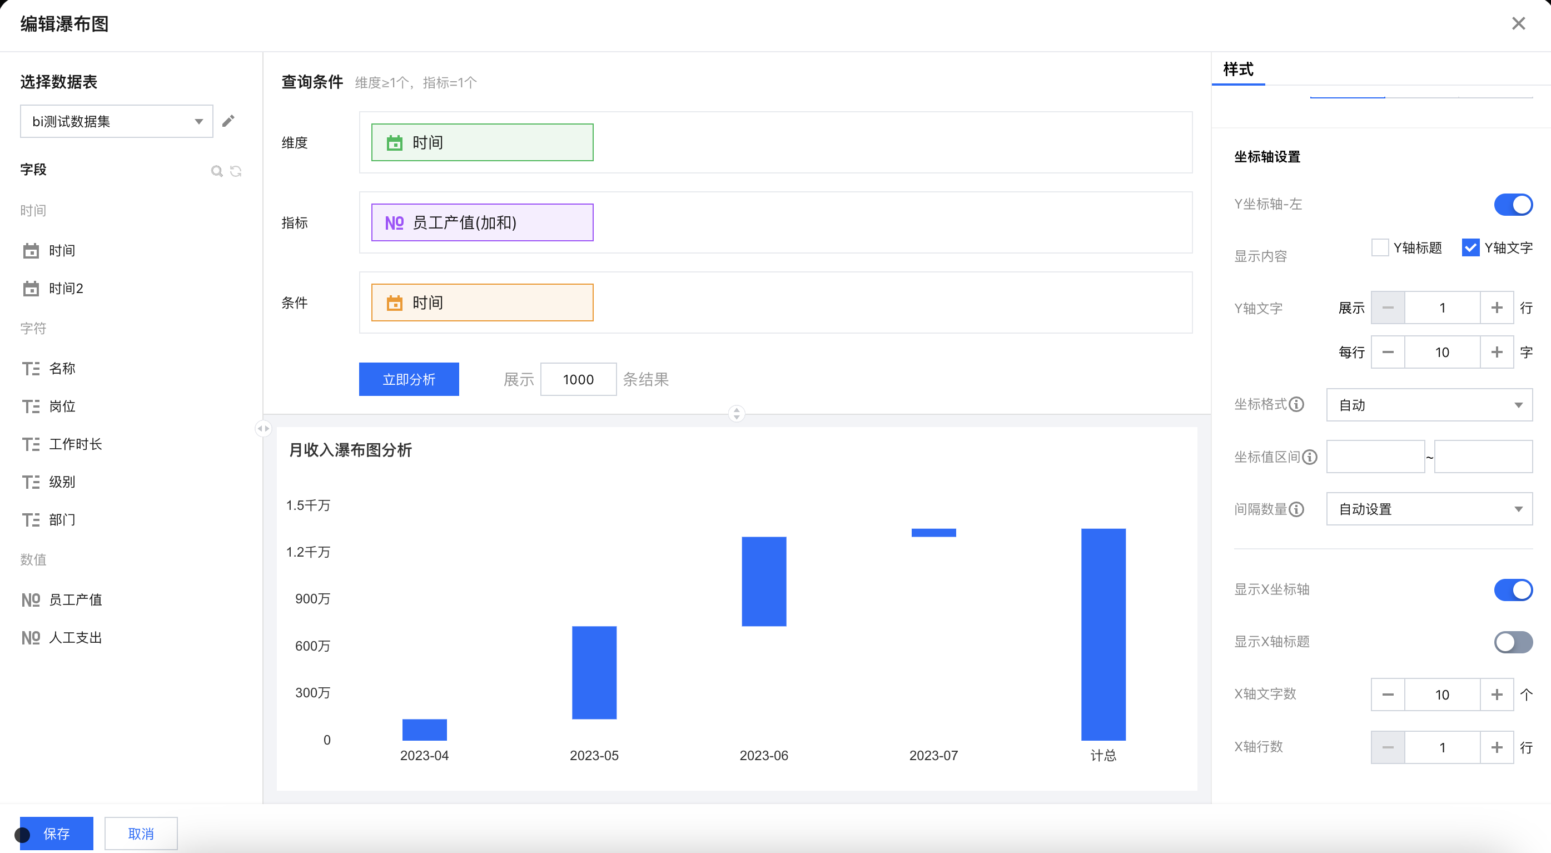Open the bi测试数据集 dataset dropdown
The width and height of the screenshot is (1551, 853).
(x=117, y=121)
